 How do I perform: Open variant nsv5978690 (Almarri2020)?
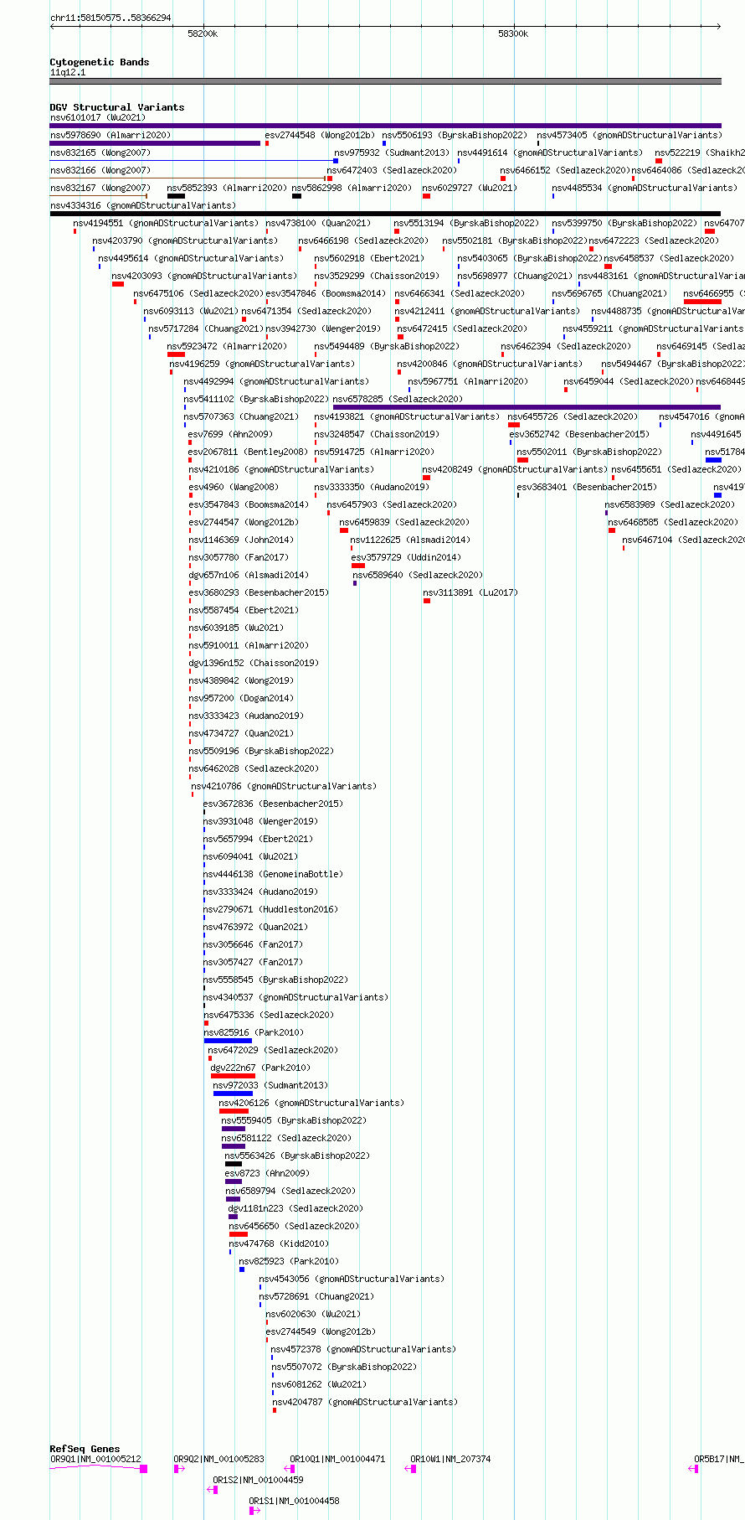pos(110,135)
